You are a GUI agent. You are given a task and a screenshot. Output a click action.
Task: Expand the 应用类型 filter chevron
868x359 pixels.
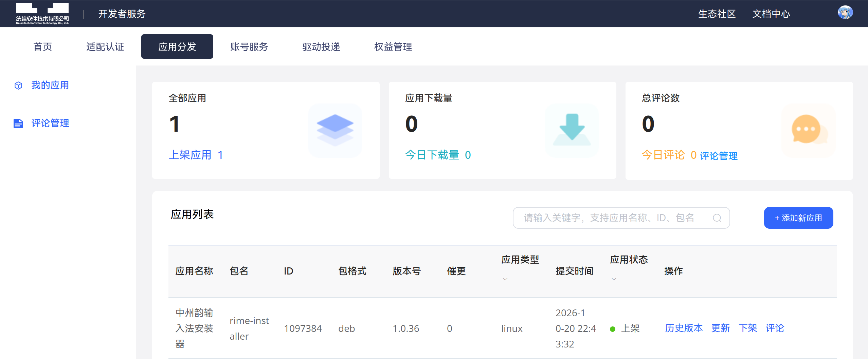505,279
